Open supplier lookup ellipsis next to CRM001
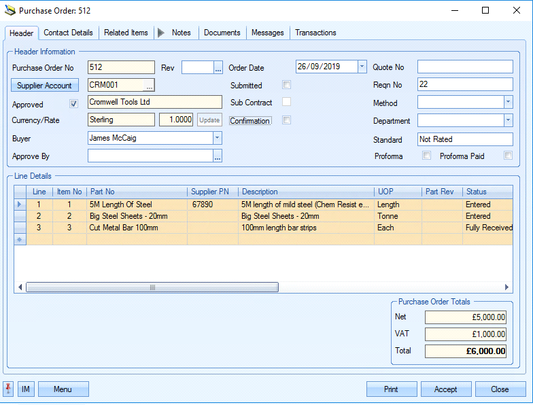 (x=149, y=85)
